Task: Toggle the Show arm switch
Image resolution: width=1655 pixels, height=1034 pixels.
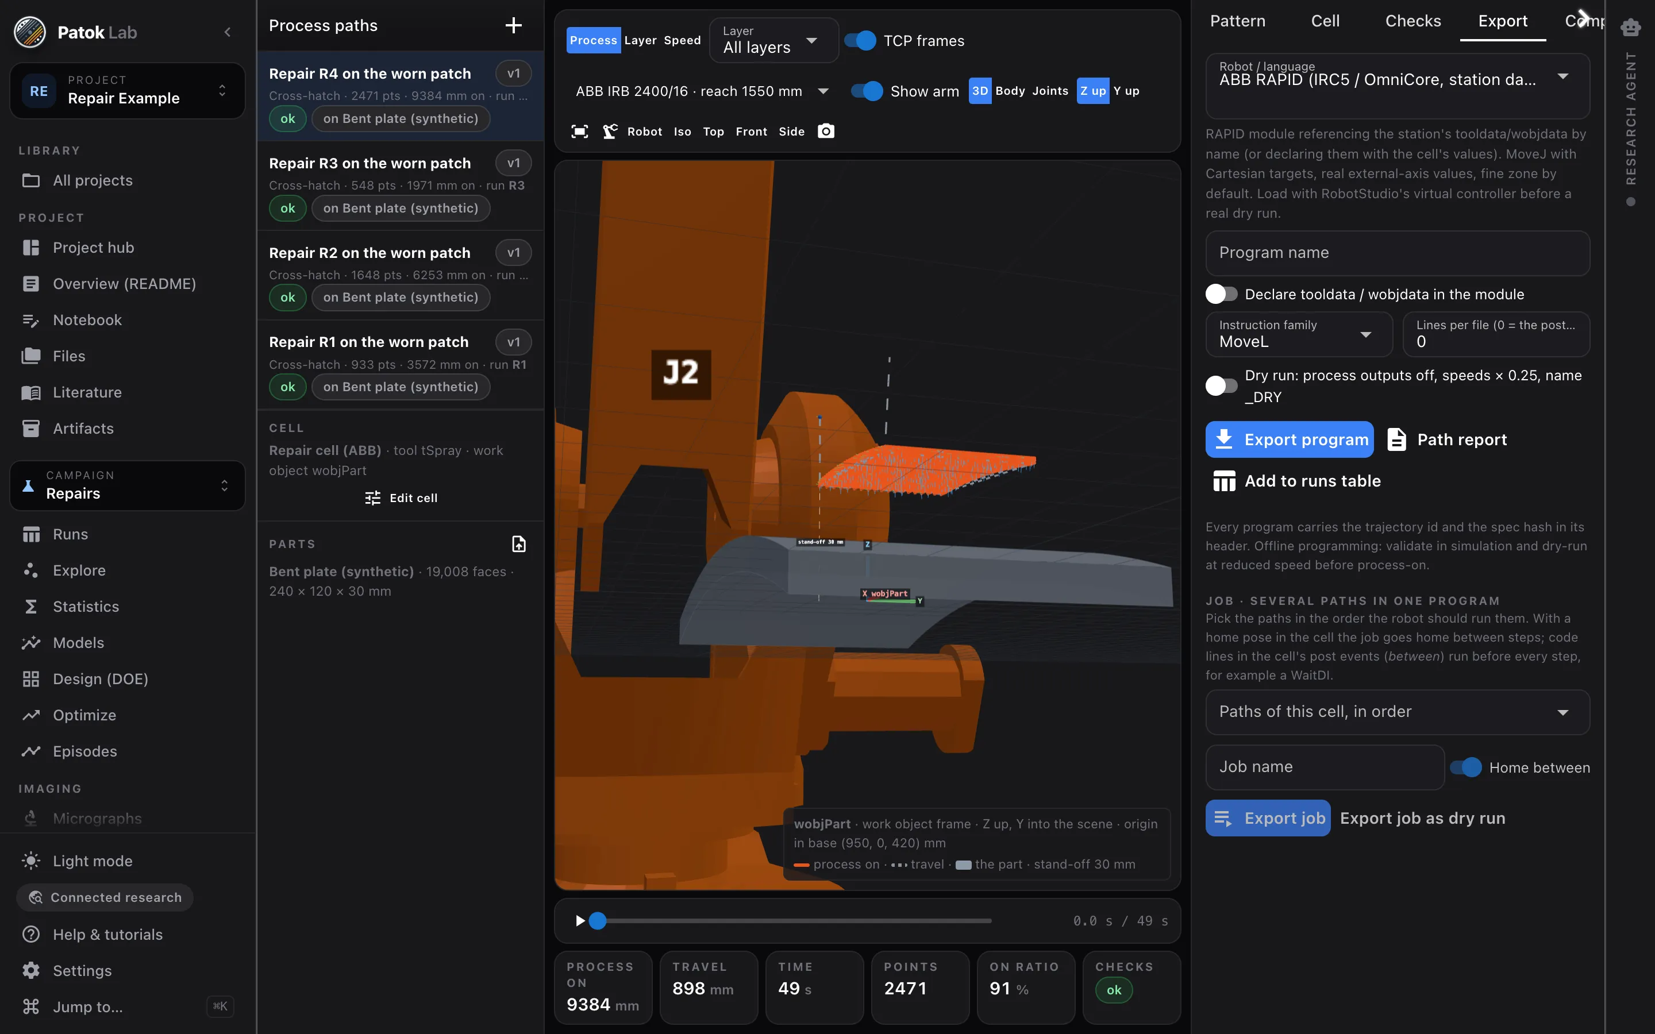Action: pyautogui.click(x=867, y=91)
